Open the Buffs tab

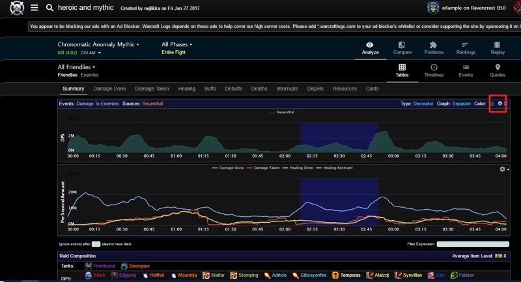pos(210,89)
